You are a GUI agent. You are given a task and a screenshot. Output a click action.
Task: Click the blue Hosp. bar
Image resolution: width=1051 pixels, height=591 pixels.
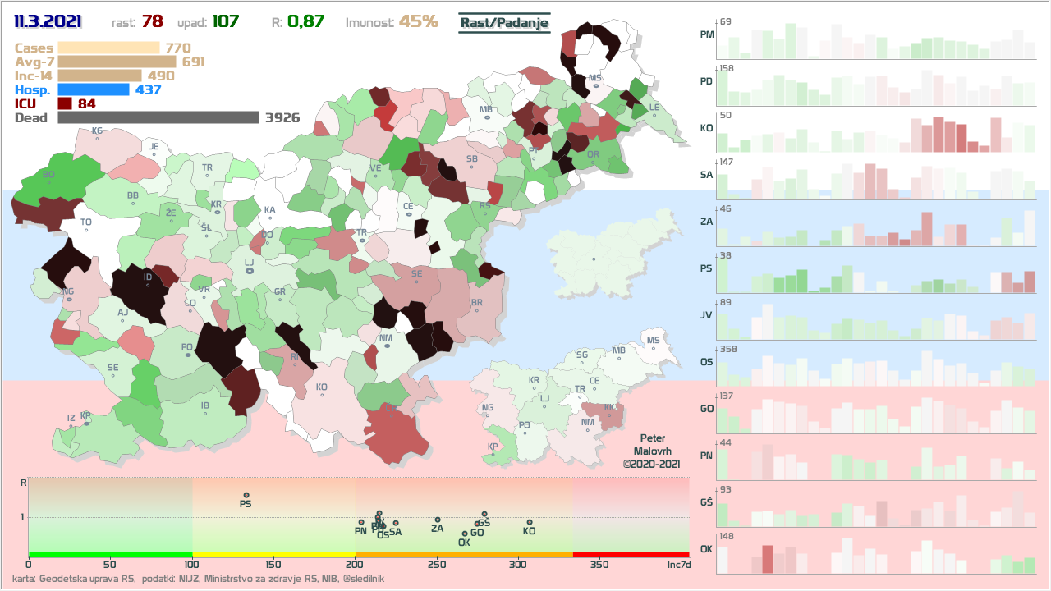click(94, 89)
